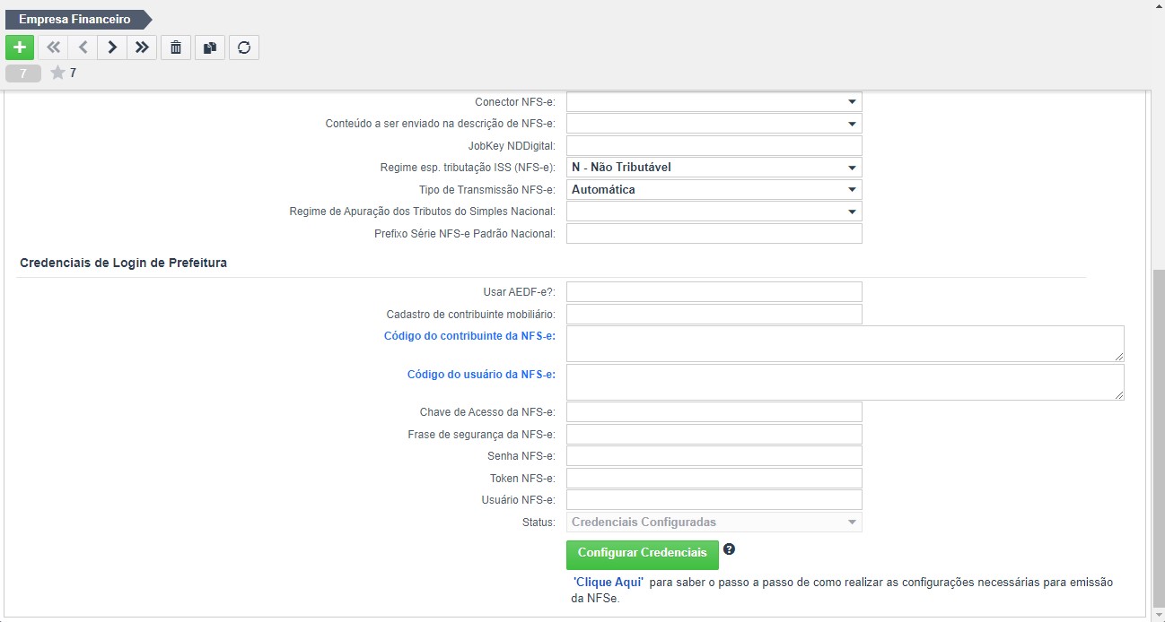1165x622 pixels.
Task: Click Código do contribuinte da NFS-e textarea
Action: (845, 344)
